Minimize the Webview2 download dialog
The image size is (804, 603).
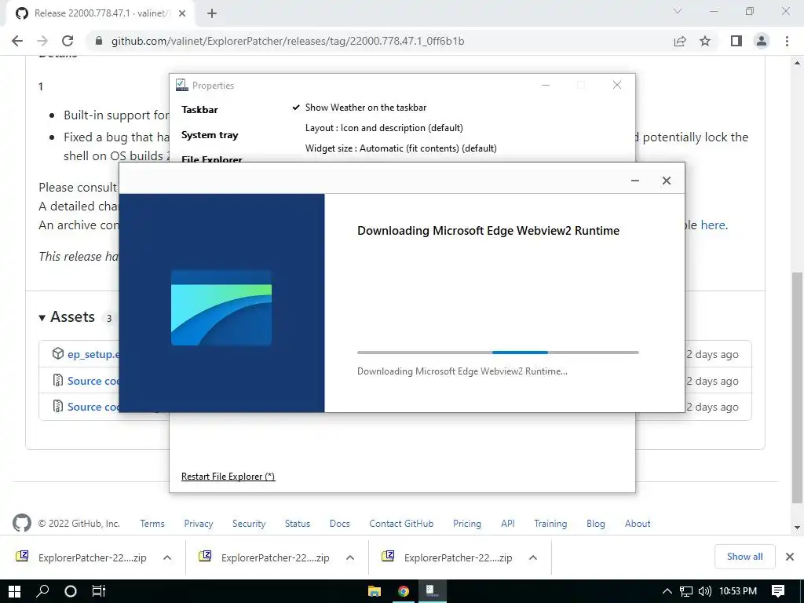(635, 181)
